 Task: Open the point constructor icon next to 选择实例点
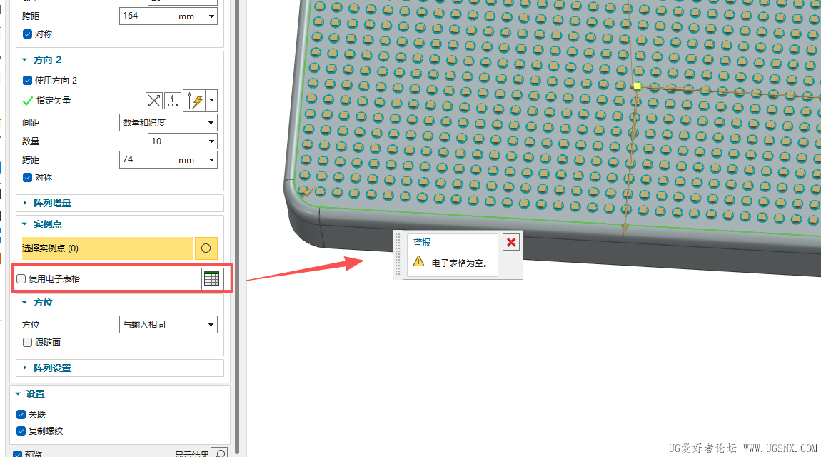[x=206, y=248]
